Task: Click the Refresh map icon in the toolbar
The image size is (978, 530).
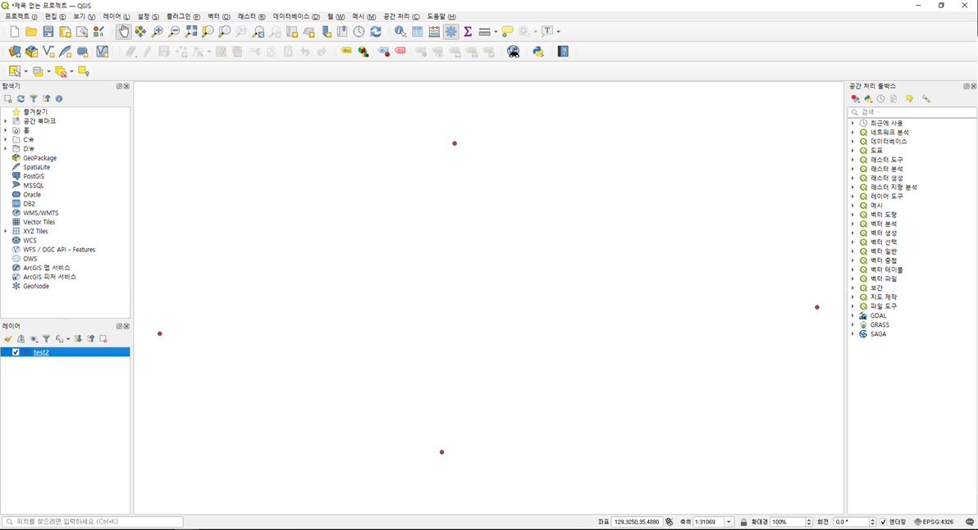Action: [x=376, y=31]
